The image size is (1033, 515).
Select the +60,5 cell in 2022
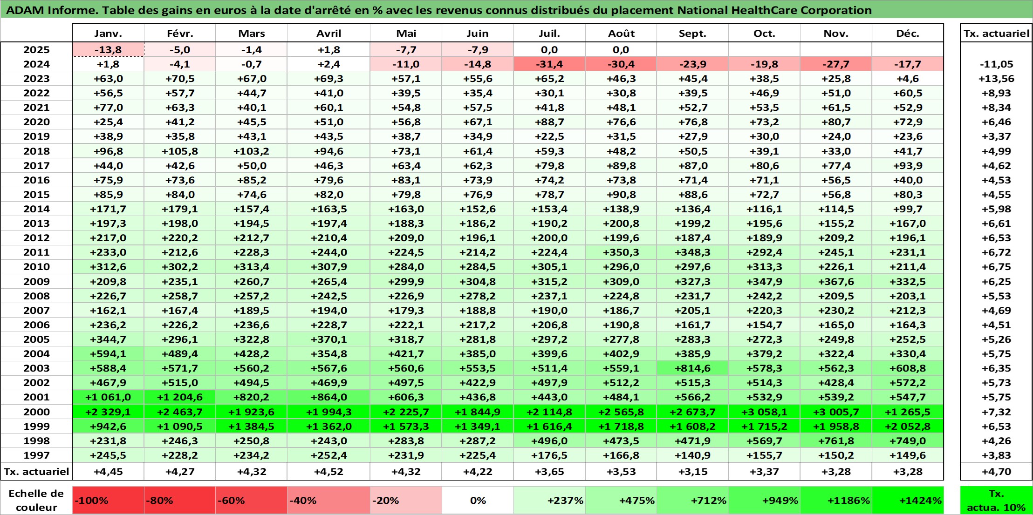[x=908, y=93]
